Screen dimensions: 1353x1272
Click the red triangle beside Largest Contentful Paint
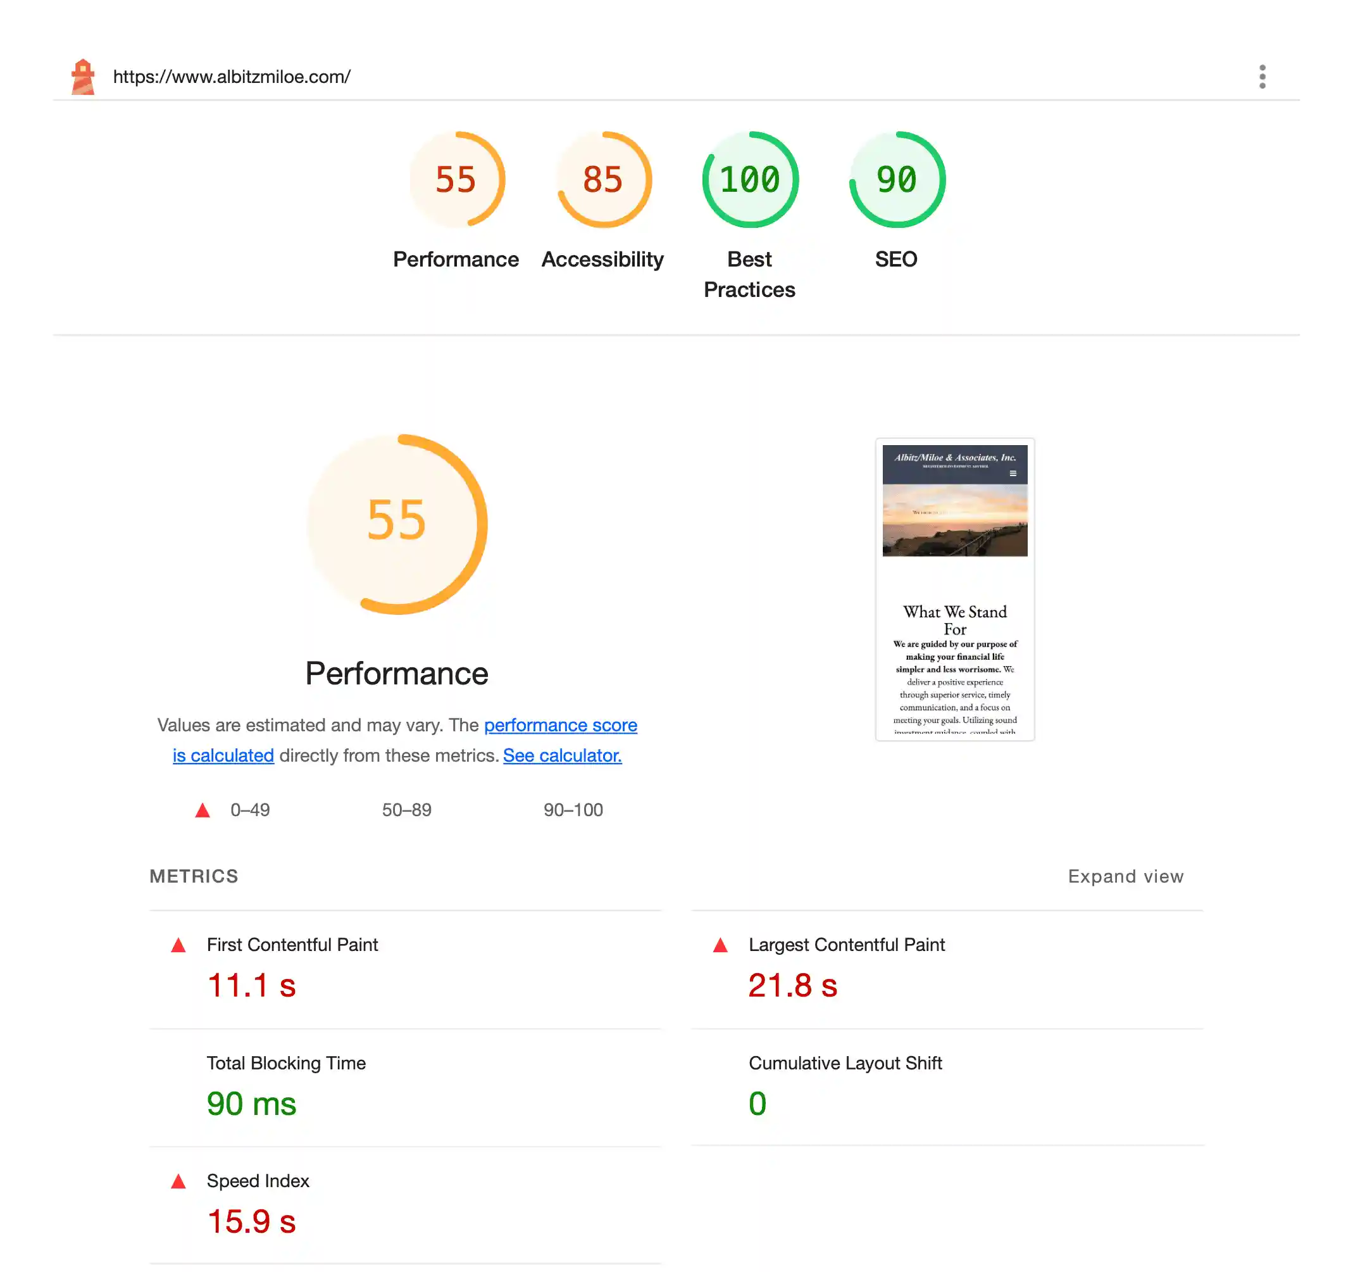click(x=720, y=945)
